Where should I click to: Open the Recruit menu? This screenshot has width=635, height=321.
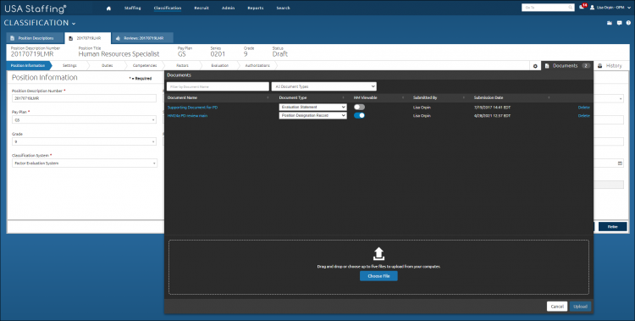pyautogui.click(x=202, y=8)
